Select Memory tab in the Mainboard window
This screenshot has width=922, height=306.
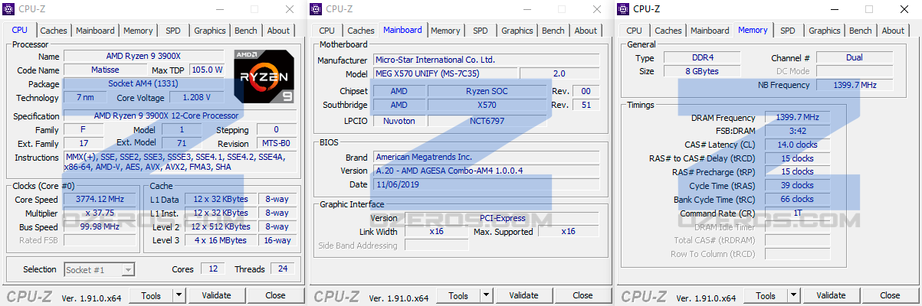445,31
